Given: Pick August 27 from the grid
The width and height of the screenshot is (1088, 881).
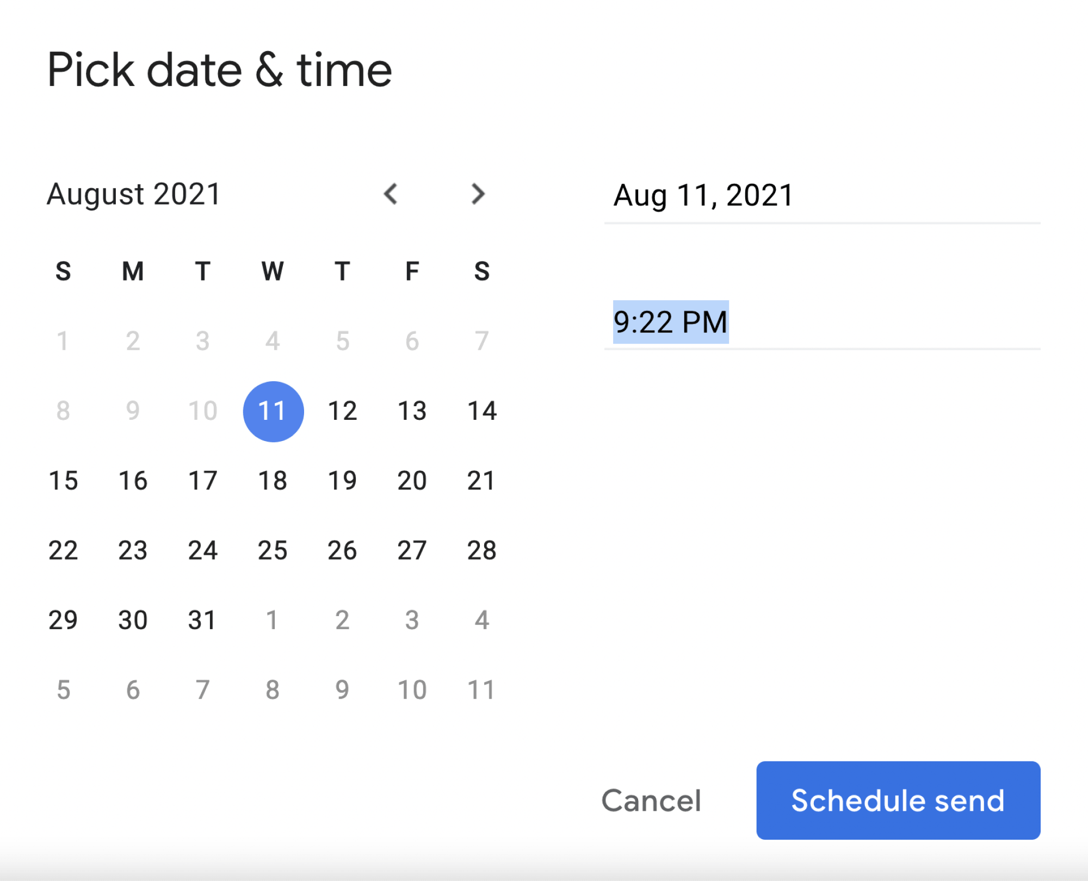Looking at the screenshot, I should 412,550.
